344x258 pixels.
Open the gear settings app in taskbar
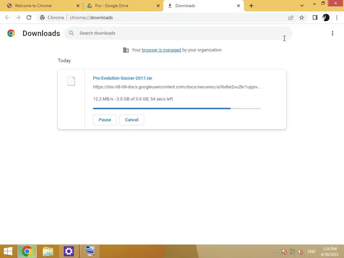(69, 251)
